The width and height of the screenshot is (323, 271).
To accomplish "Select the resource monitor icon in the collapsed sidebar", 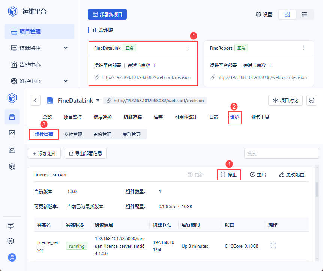I will coord(12,133).
